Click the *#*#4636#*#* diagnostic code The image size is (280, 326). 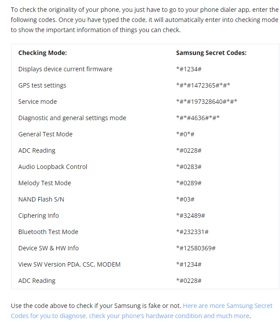tap(198, 118)
